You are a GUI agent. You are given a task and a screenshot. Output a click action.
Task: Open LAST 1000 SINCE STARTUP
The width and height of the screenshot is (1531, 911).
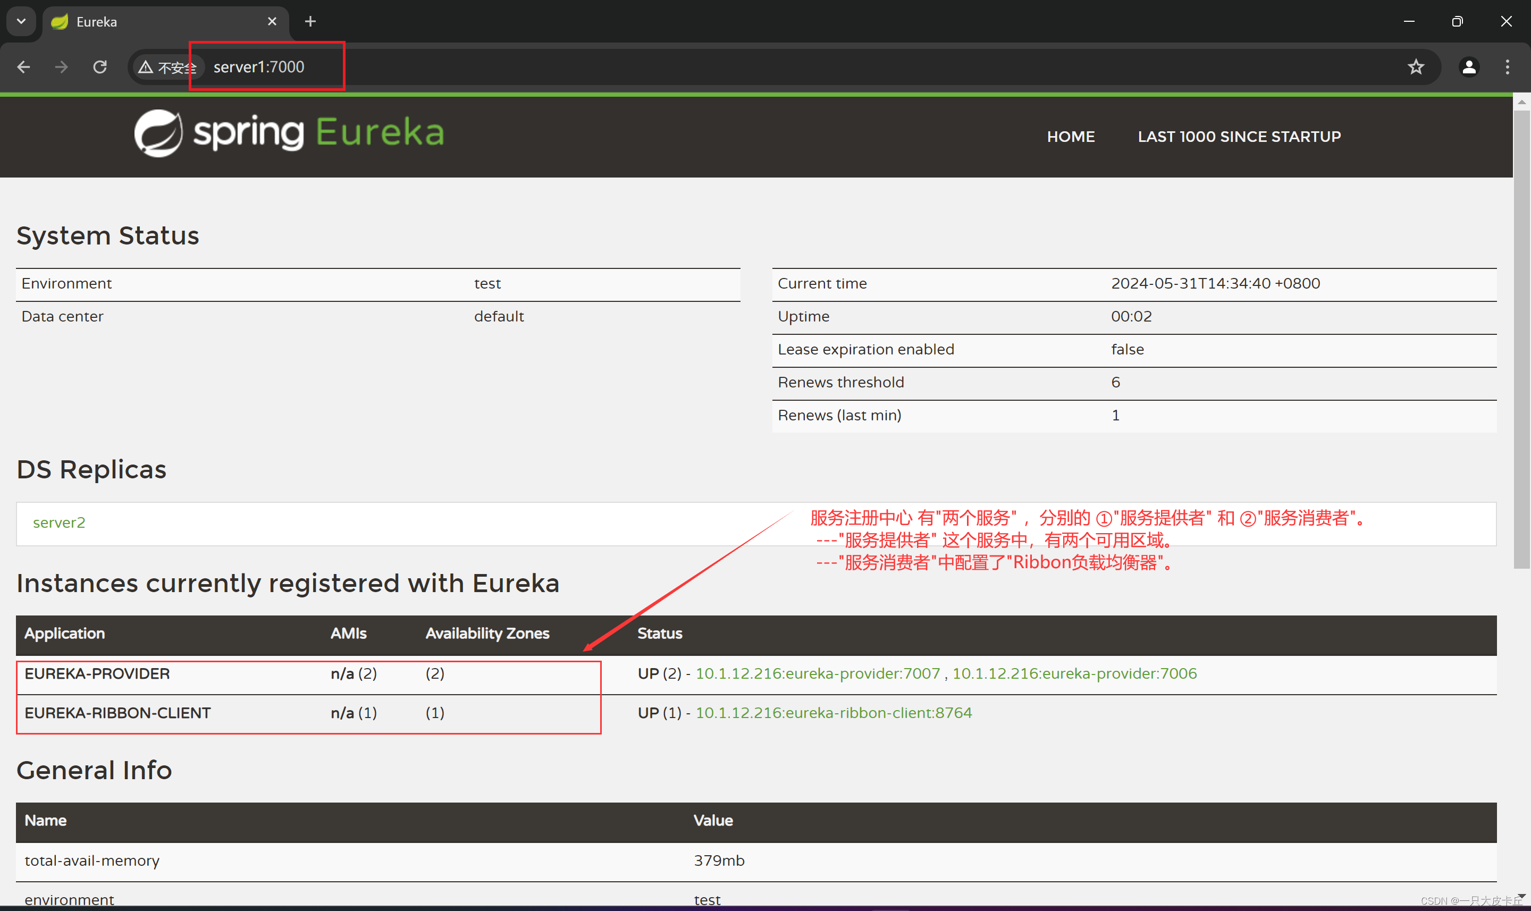pos(1239,136)
